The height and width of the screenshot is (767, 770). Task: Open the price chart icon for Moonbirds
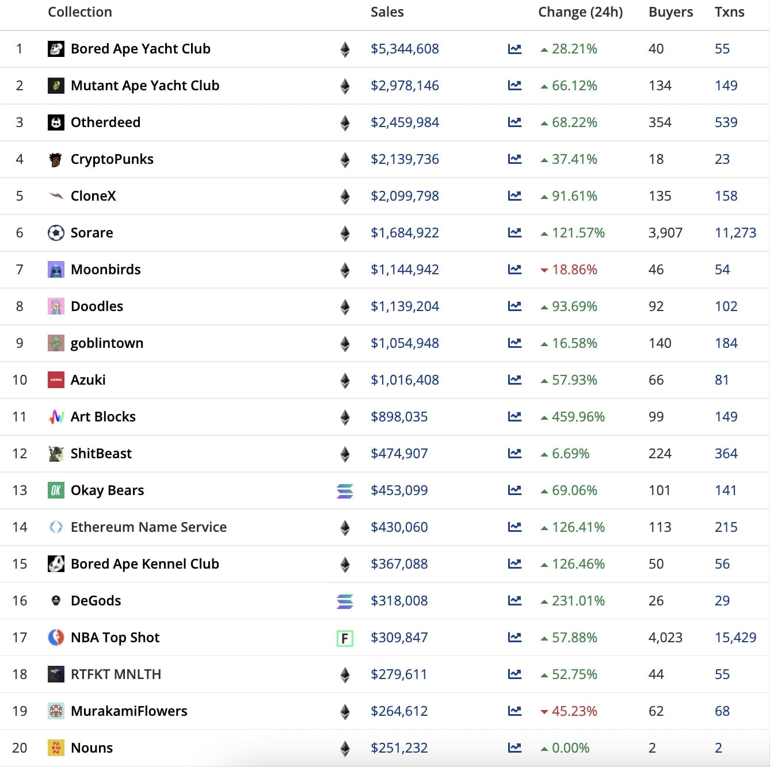[x=514, y=270]
